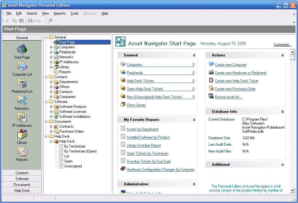Open the Create new Computer link
The height and width of the screenshot is (203, 298).
coord(231,65)
